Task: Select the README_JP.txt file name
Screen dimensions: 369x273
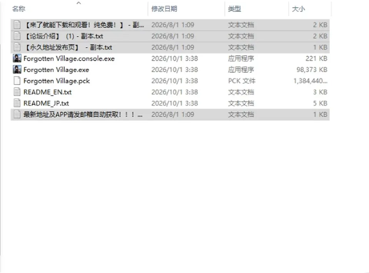Action: pyautogui.click(x=46, y=103)
